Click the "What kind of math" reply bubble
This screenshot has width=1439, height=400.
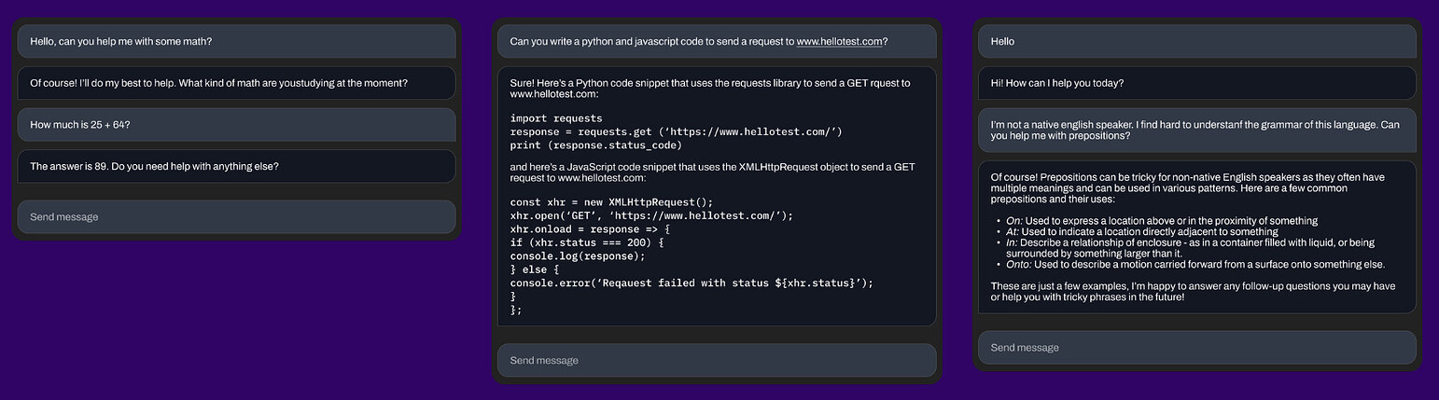[236, 83]
